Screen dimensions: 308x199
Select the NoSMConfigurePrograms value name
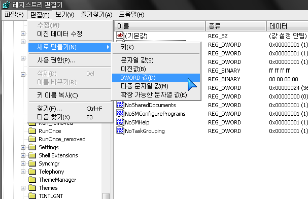[155, 114]
